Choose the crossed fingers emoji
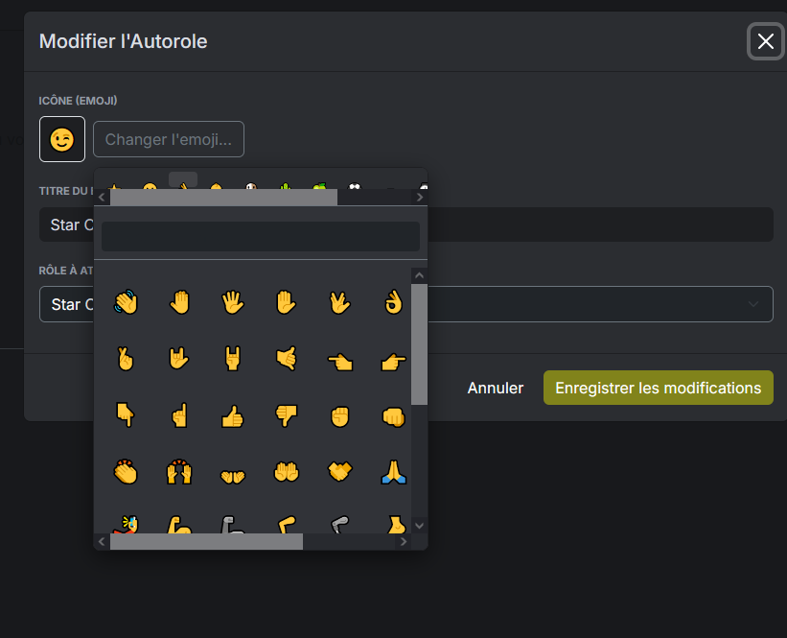Image resolution: width=787 pixels, height=638 pixels. click(126, 359)
